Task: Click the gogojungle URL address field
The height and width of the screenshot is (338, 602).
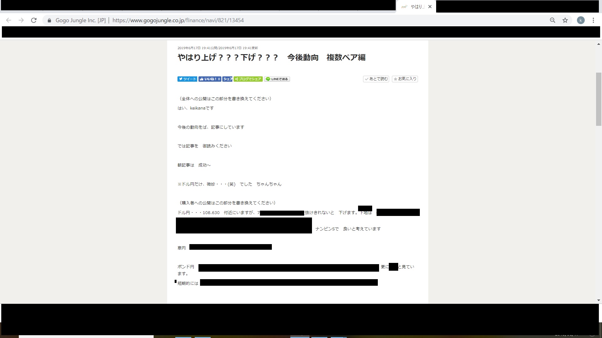Action: [178, 20]
